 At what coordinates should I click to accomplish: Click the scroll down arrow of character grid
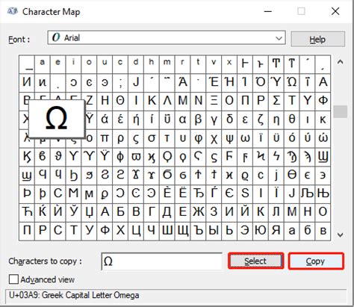(x=341, y=235)
